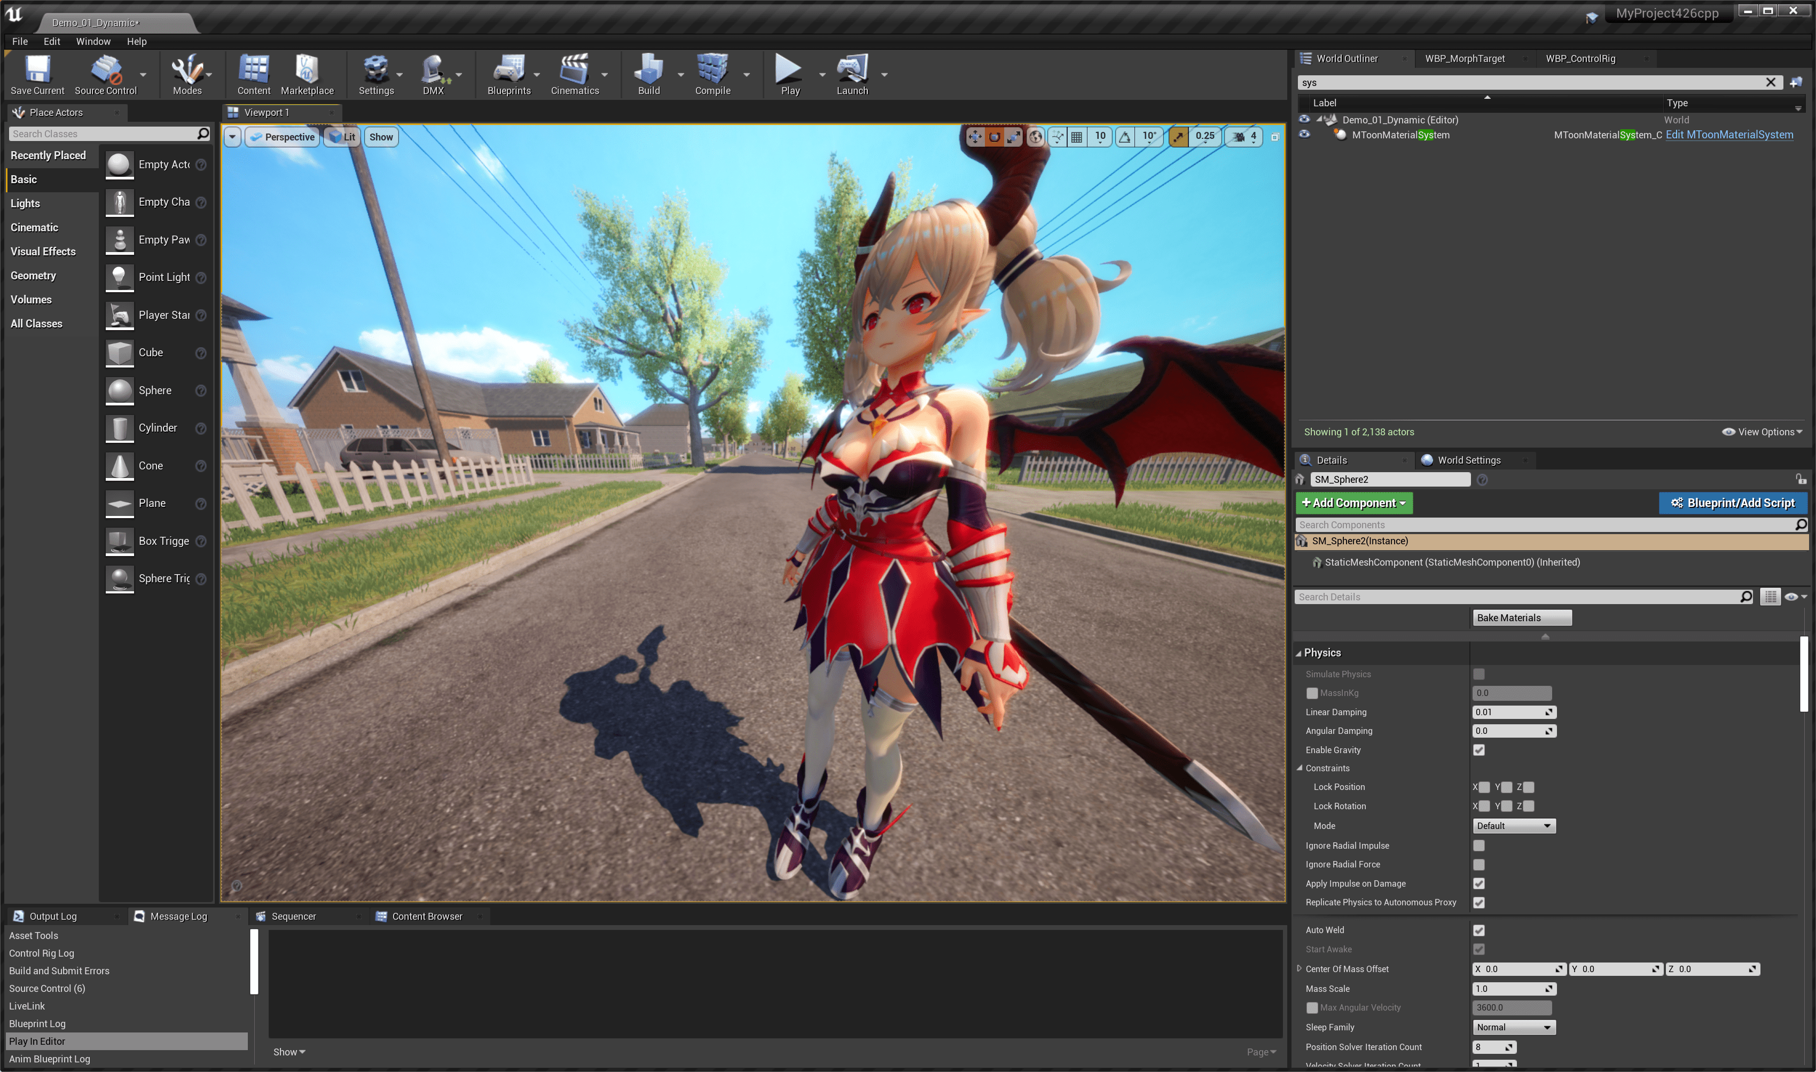Click the Save Current toolbar icon
The image size is (1816, 1072).
coord(37,71)
